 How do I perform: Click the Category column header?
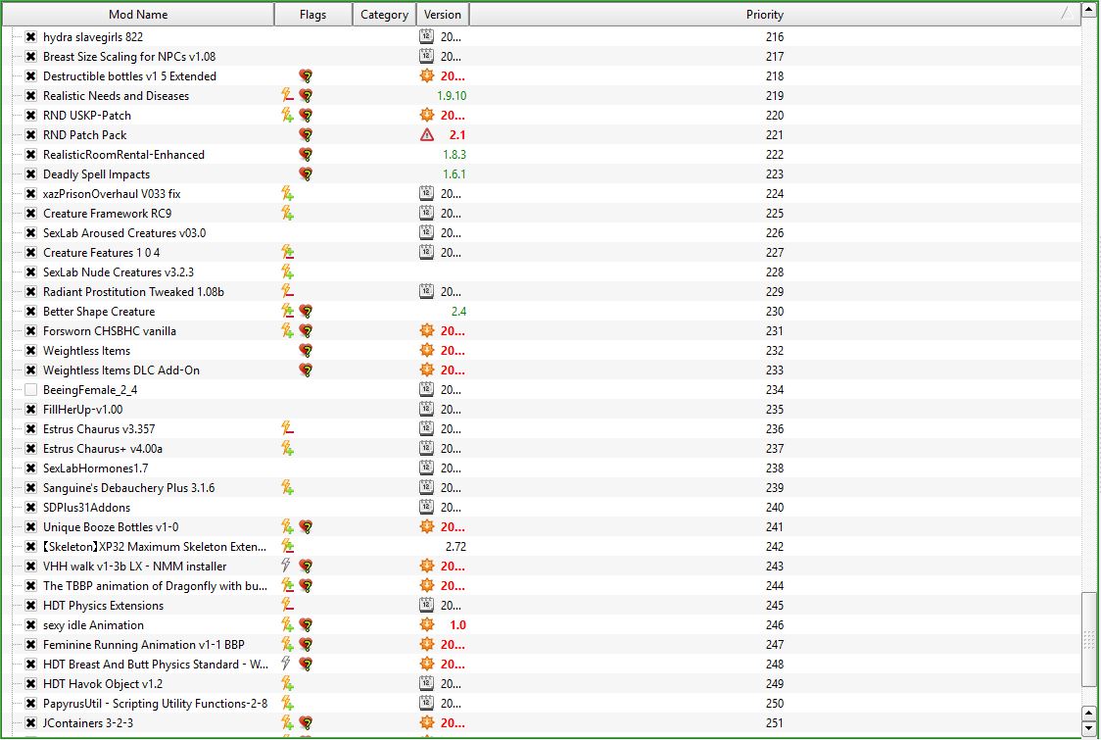(384, 15)
